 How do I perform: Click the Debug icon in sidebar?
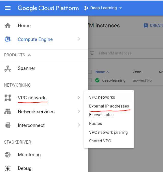point(8,168)
